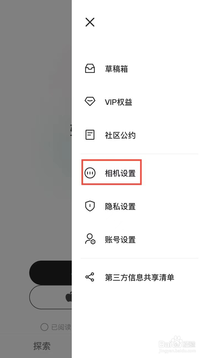This screenshot has height=358, width=207.
Task: Open 草稿箱 menu entry
Action: (139, 69)
